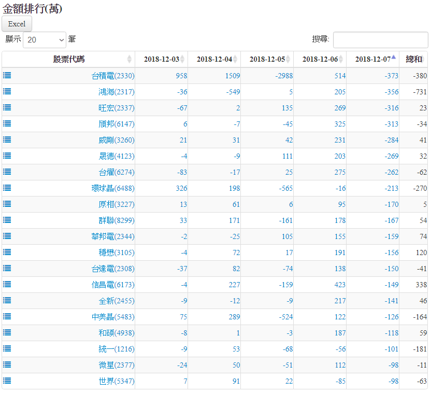Click the list icon in the 環球晶(6488) row
Image resolution: width=431 pixels, height=393 pixels.
[7, 188]
